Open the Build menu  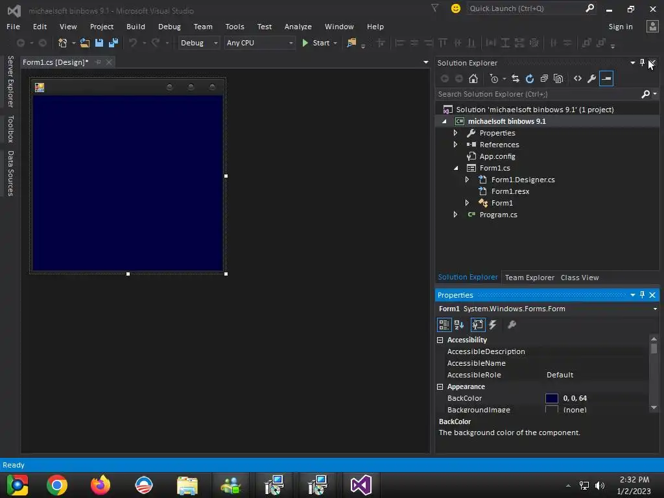tap(136, 26)
